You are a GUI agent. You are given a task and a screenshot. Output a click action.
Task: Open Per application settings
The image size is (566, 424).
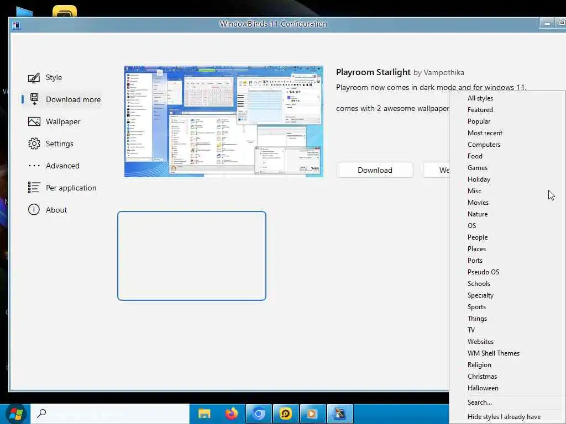click(x=71, y=188)
